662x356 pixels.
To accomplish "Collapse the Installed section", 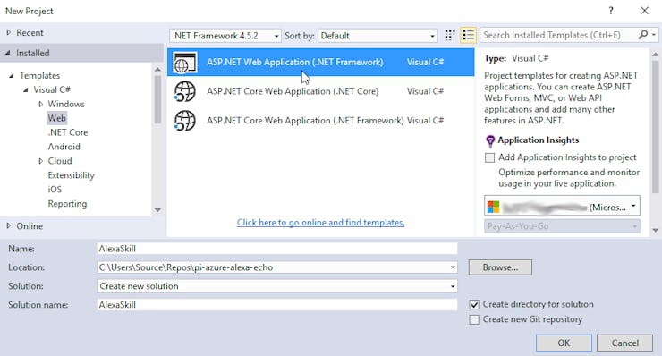I will (8, 53).
